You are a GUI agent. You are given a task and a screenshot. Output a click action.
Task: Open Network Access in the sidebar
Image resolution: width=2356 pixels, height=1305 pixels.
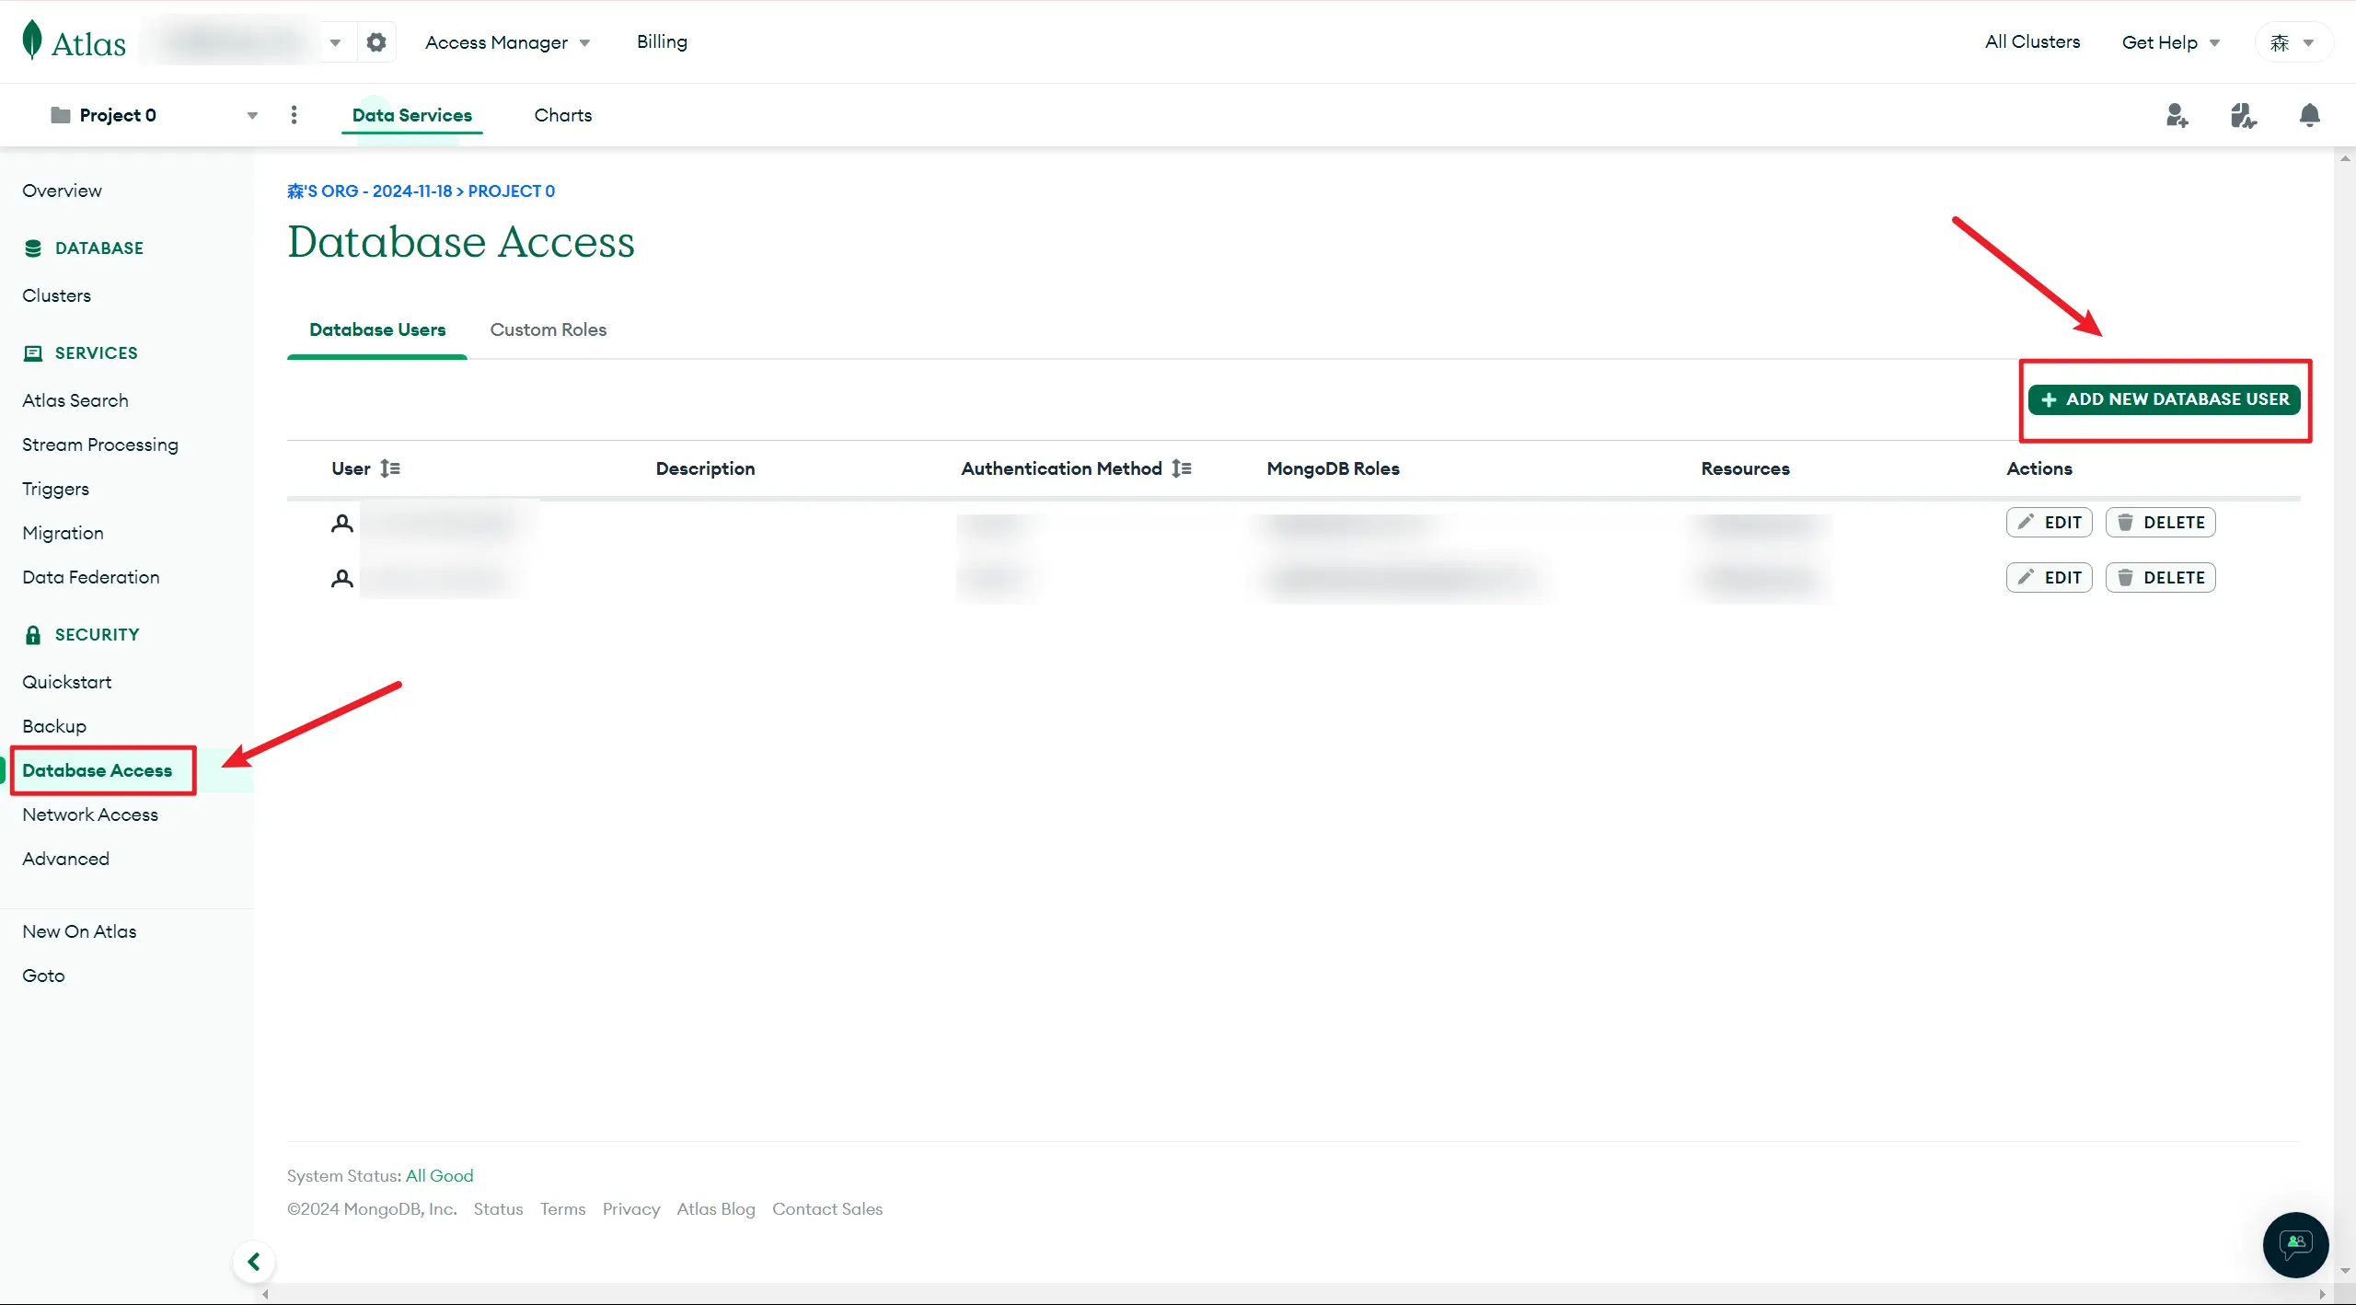pyautogui.click(x=90, y=814)
